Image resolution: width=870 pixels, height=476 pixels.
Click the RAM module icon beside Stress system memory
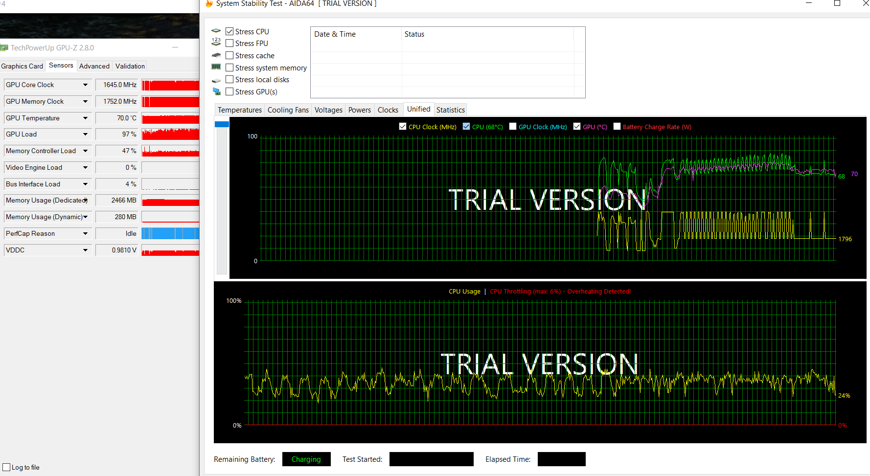[216, 67]
